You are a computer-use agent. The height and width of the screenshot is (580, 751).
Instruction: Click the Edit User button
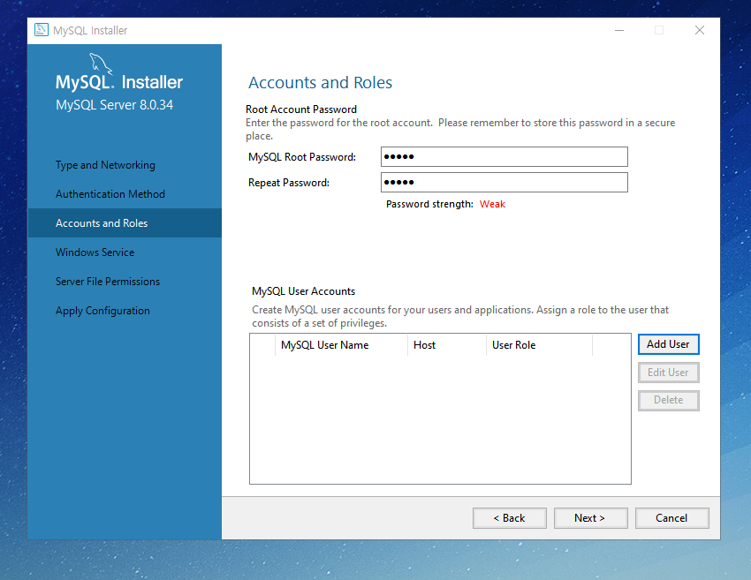click(x=668, y=373)
